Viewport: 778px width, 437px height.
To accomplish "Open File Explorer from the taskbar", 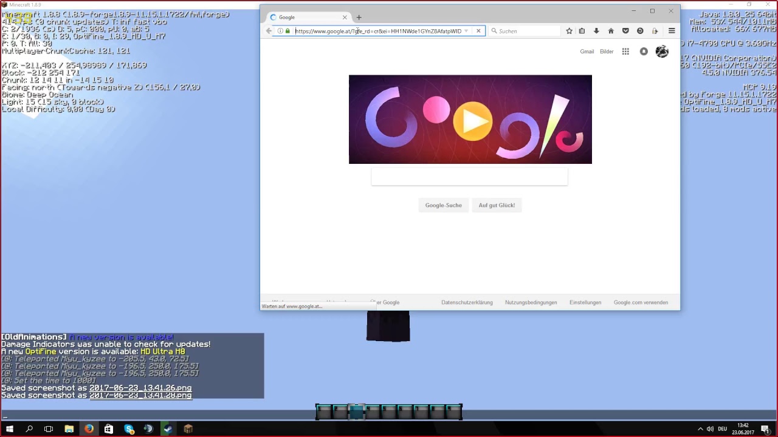I will 69,429.
